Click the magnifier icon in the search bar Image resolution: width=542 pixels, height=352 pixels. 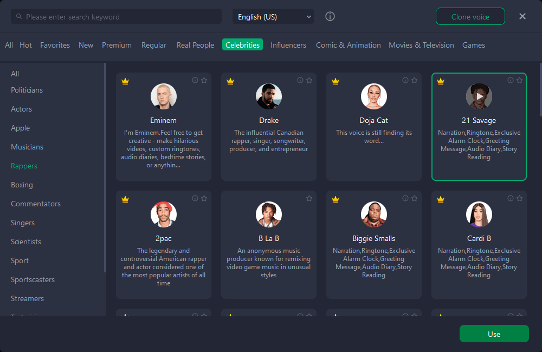coord(19,17)
